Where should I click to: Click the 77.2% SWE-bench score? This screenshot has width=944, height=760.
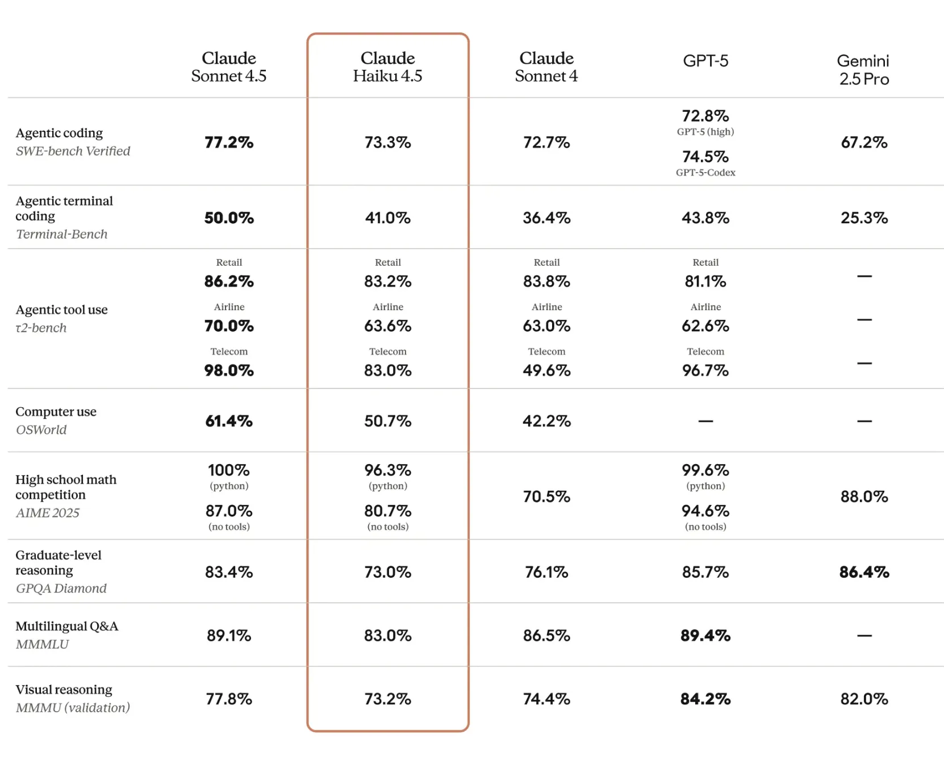(x=229, y=142)
